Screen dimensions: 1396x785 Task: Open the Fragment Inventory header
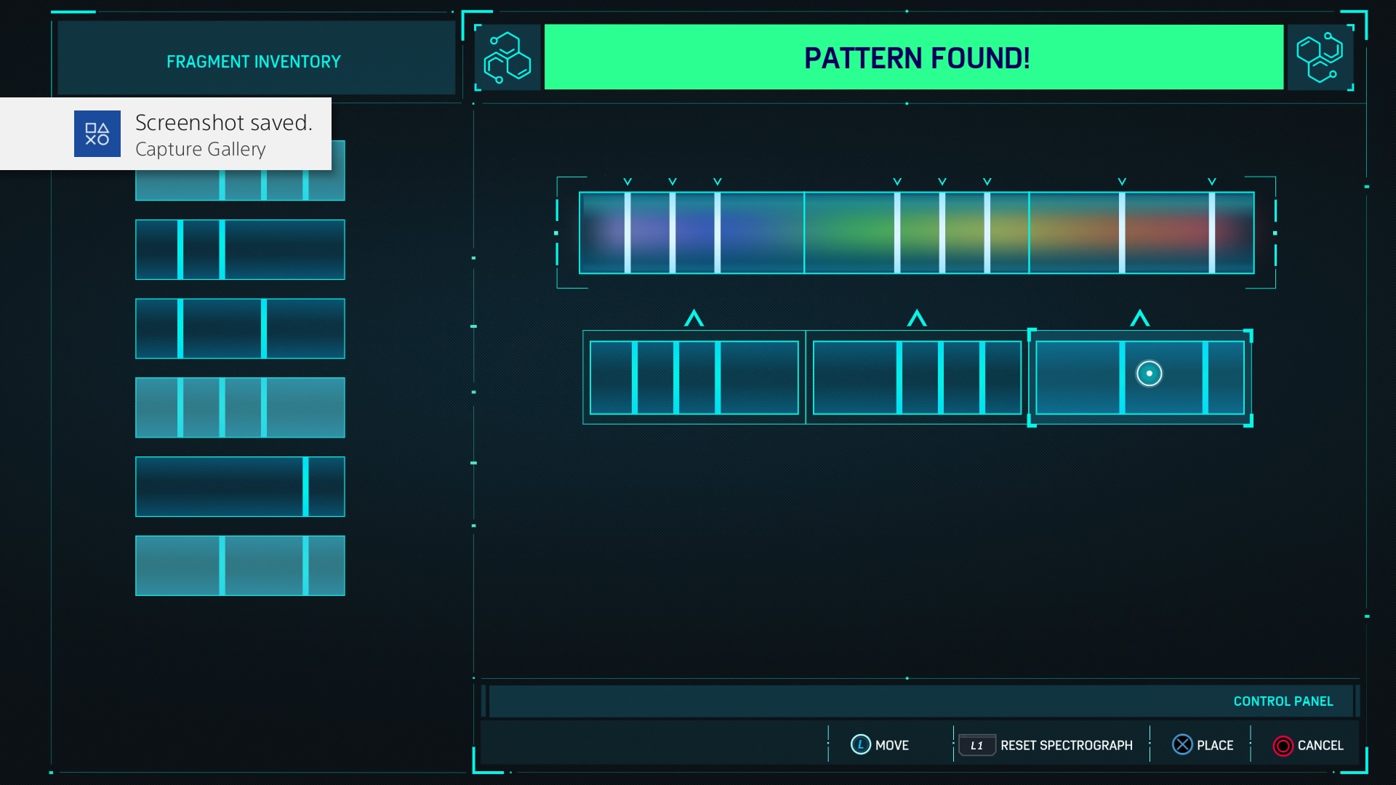coord(254,62)
